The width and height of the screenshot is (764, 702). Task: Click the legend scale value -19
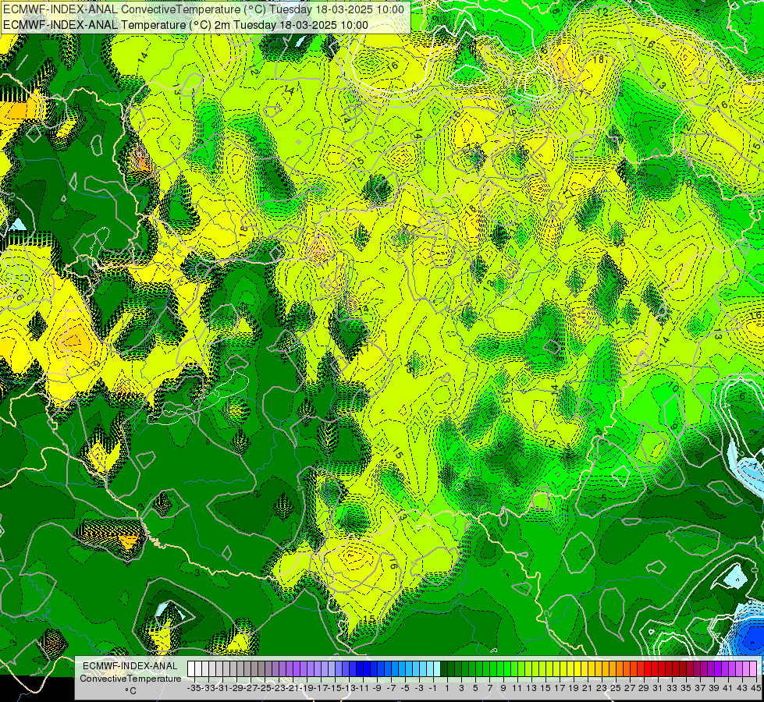[x=306, y=689]
